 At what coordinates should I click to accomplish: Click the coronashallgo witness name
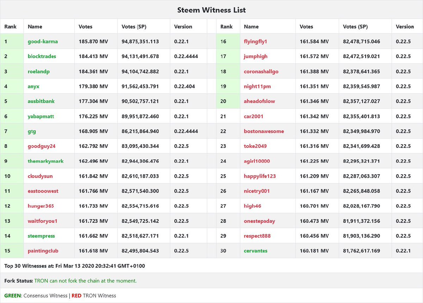[260, 71]
